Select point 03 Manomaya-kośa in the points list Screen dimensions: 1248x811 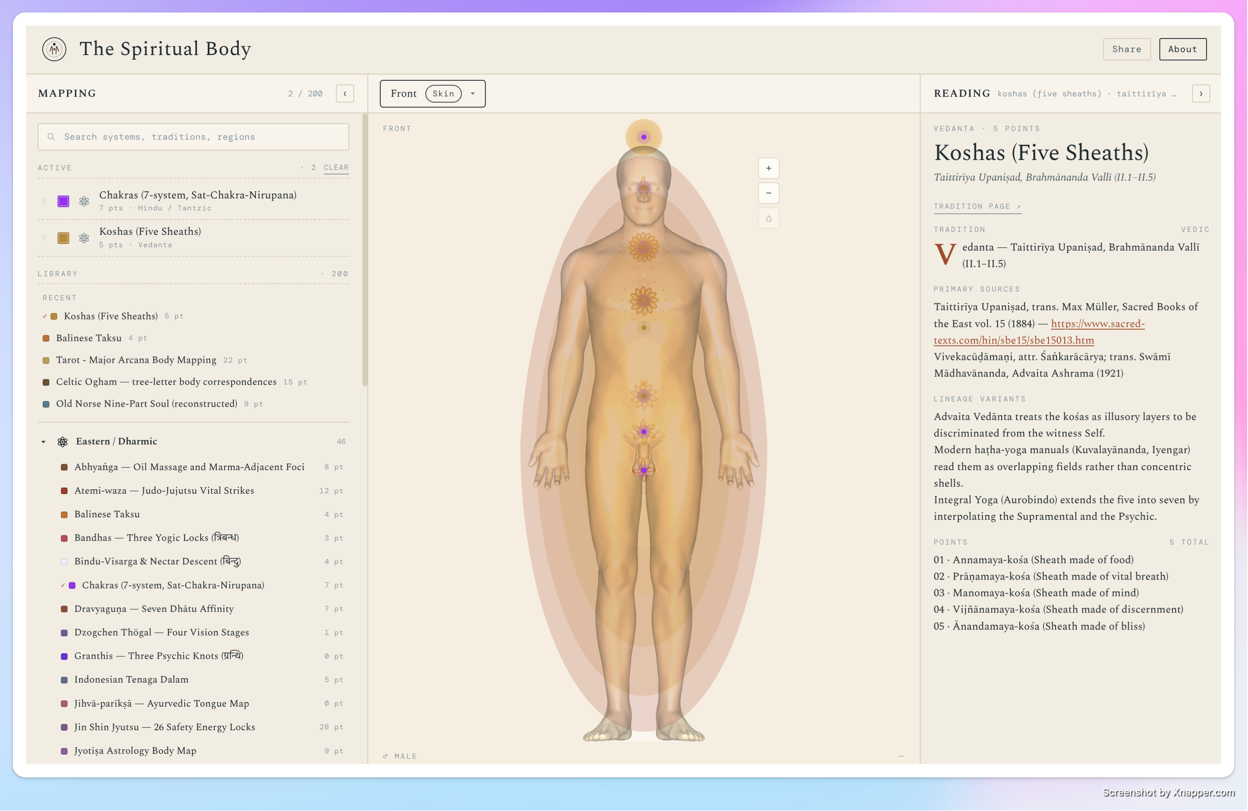1036,593
